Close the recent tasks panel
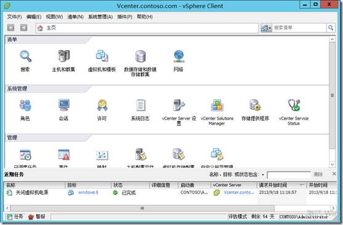Image resolution: width=343 pixels, height=225 pixels. click(334, 174)
